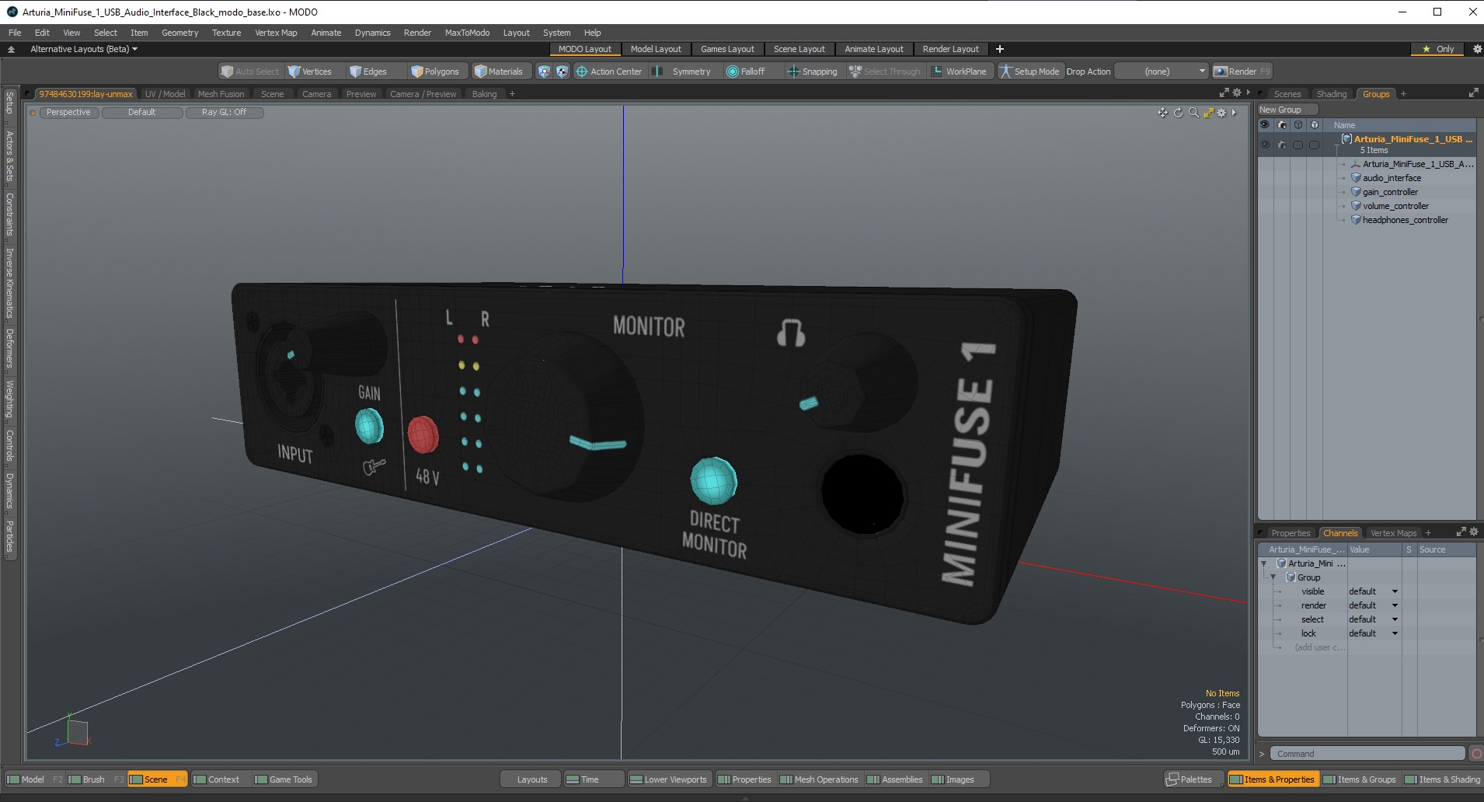Toggle Ray GL: Off button
The height and width of the screenshot is (802, 1484).
[224, 113]
